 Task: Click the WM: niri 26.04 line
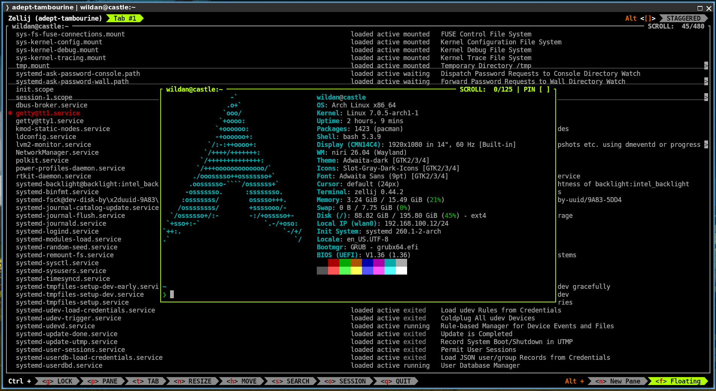(362, 152)
